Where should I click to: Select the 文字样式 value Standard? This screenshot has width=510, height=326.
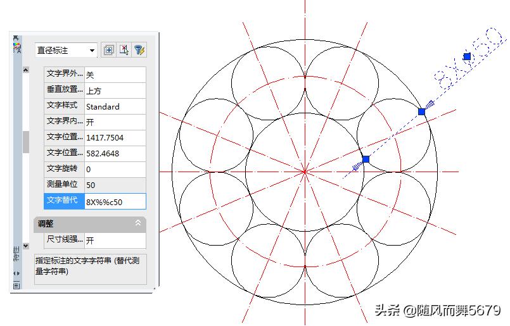coord(115,106)
